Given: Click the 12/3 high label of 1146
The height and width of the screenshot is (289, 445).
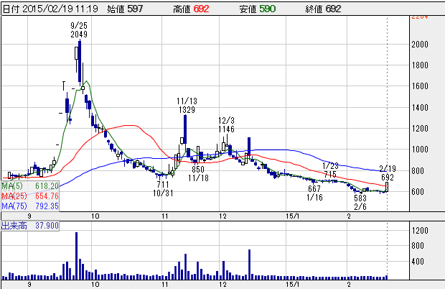Looking at the screenshot, I should 227,124.
